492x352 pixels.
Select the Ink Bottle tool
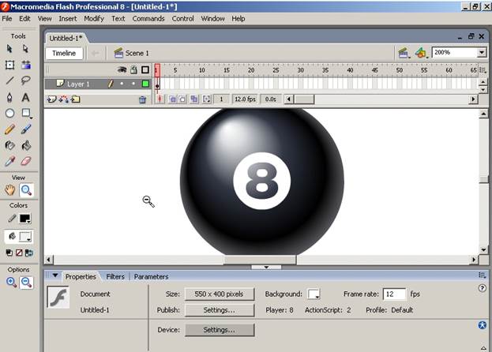pos(9,145)
